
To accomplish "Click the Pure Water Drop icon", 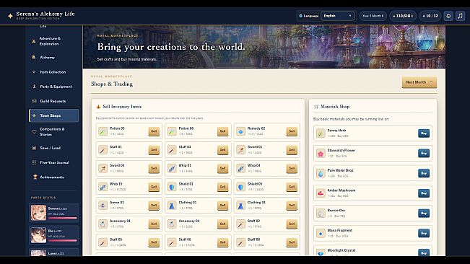I will tap(321, 173).
